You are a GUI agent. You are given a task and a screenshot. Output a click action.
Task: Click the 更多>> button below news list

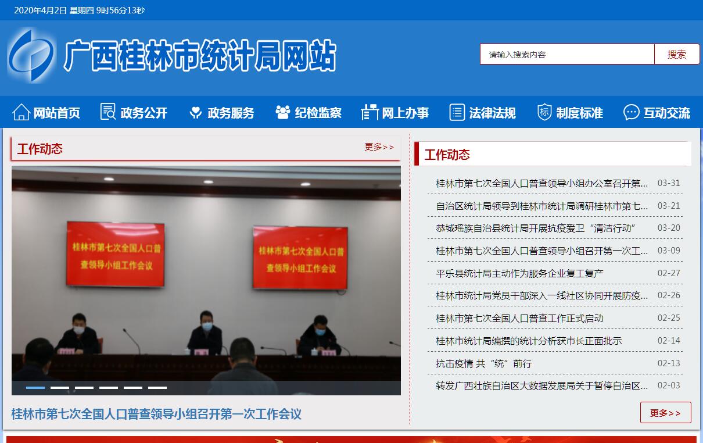[665, 413]
